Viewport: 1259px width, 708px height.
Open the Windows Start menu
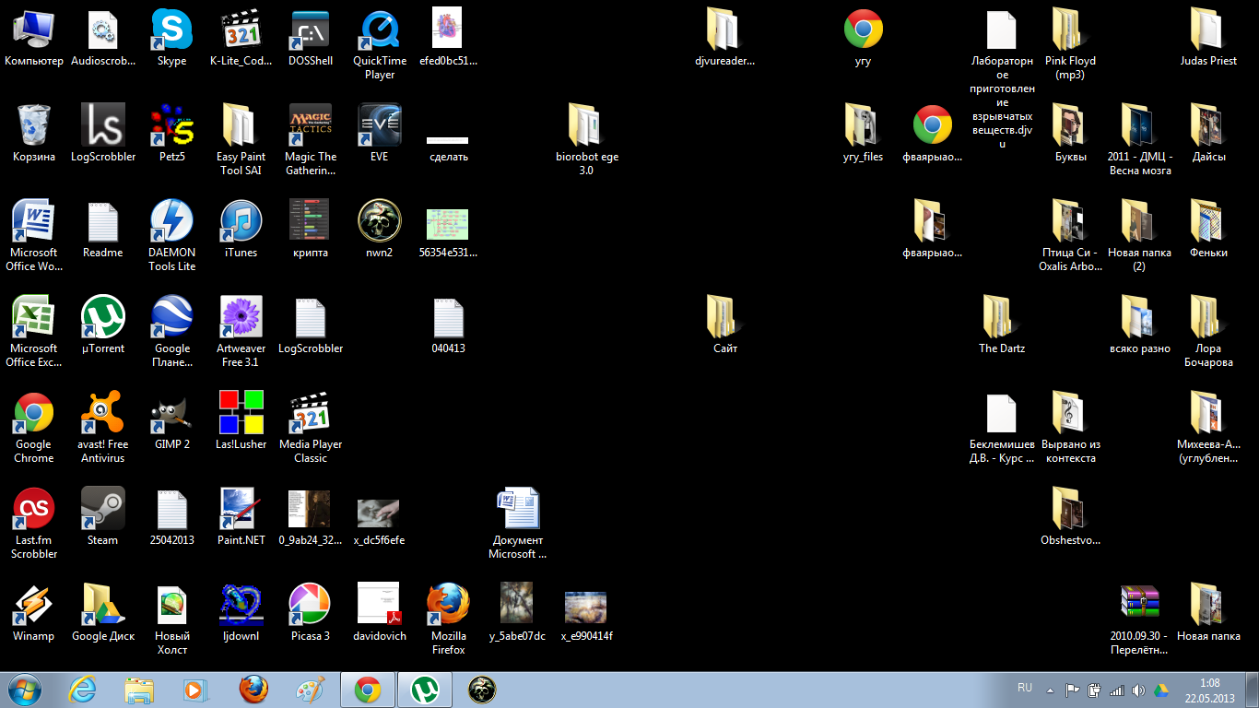pos(23,690)
